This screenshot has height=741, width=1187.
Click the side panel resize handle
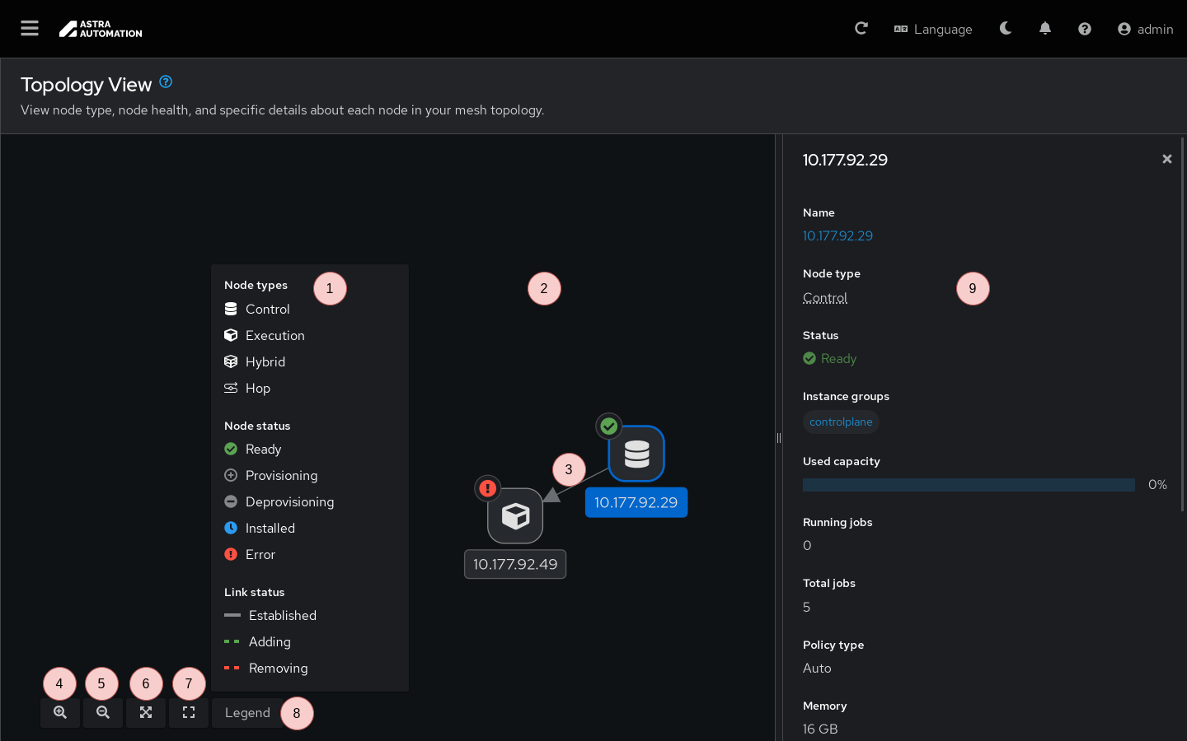pyautogui.click(x=778, y=438)
